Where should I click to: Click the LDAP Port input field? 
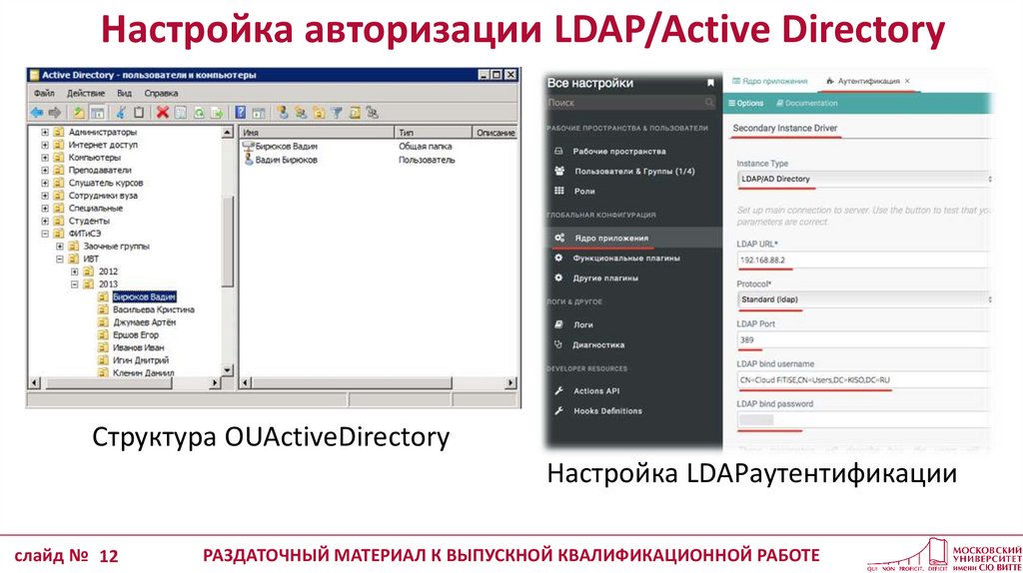coord(864,339)
